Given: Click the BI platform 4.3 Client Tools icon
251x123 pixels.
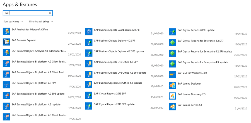Looking at the screenshot, I should click(6, 117).
